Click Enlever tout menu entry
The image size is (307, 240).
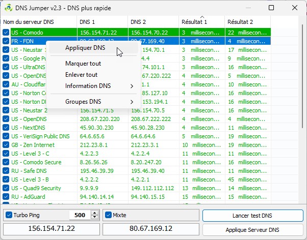[x=81, y=75]
